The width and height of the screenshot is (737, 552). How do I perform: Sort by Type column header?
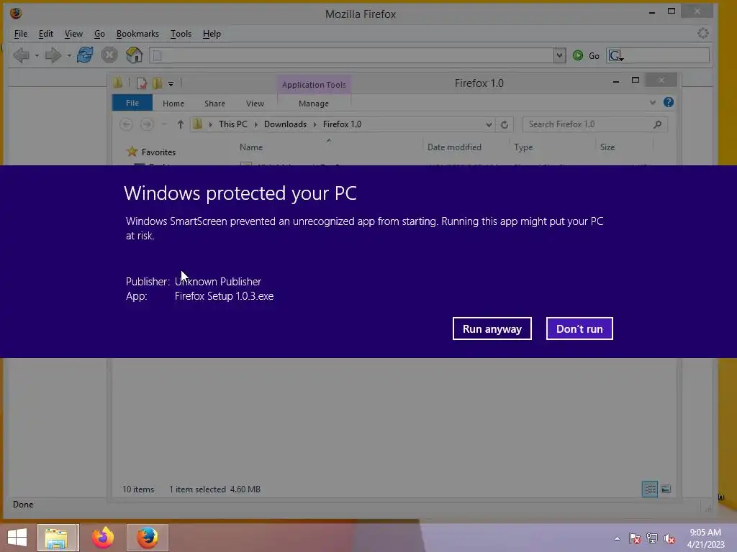pos(523,147)
